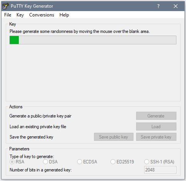Select the RSA key type
The width and height of the screenshot is (186, 181).
[17, 162]
